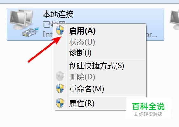
Task: Click the disabled 删除(D) menu entry
Action: tap(82, 77)
